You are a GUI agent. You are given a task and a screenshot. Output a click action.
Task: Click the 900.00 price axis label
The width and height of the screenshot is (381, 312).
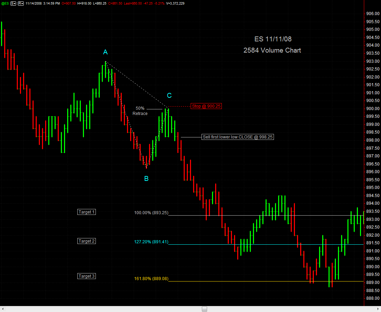373,109
